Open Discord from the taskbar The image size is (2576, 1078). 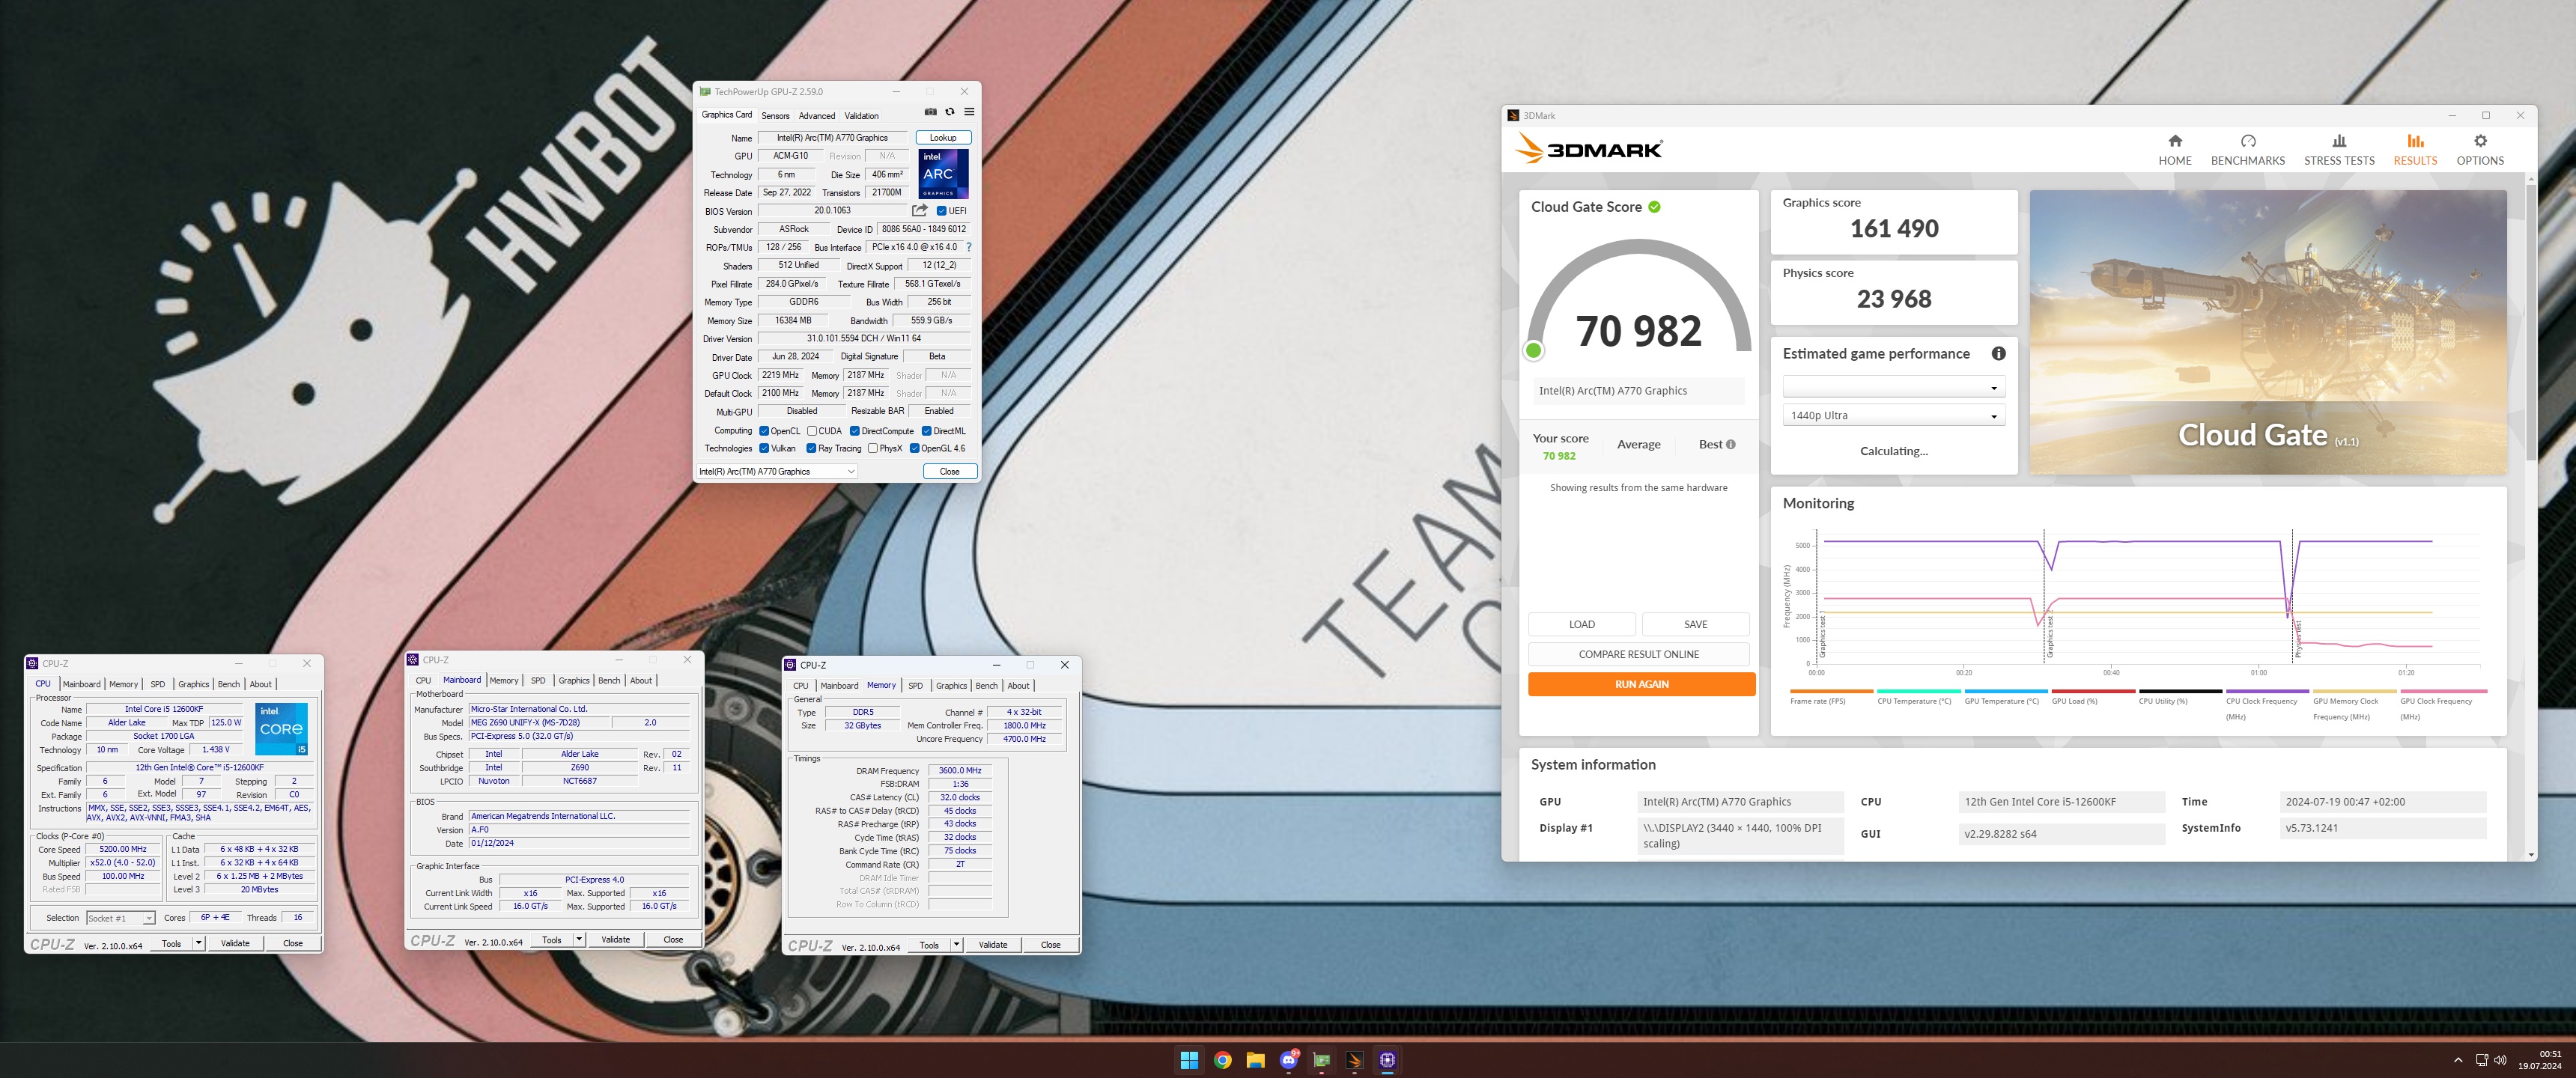click(1288, 1060)
